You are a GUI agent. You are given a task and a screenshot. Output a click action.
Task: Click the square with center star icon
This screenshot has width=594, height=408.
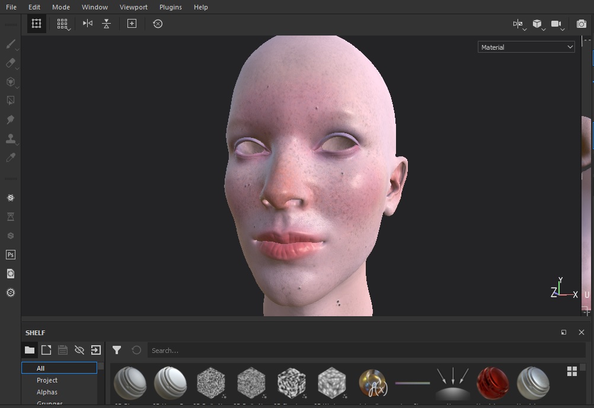coord(132,24)
